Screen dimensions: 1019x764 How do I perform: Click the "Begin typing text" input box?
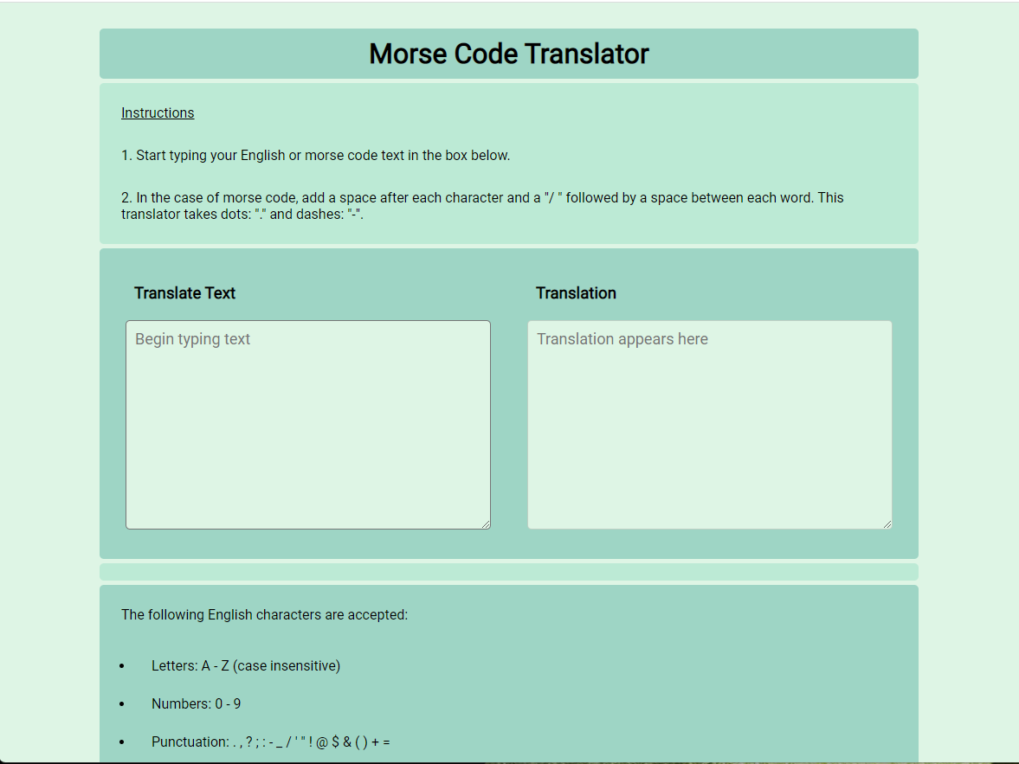[x=307, y=424]
